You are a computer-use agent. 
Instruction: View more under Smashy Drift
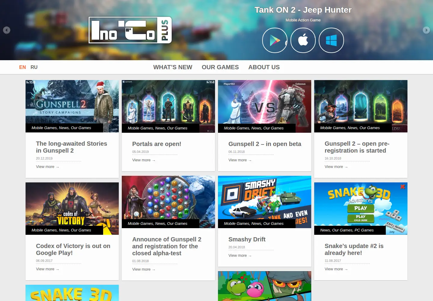point(240,256)
